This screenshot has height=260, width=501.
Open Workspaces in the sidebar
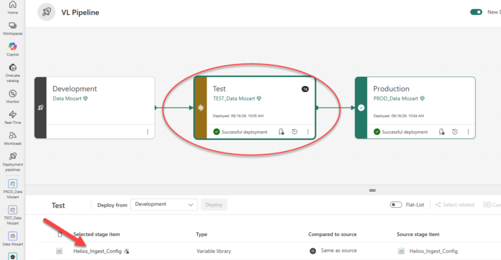click(13, 29)
